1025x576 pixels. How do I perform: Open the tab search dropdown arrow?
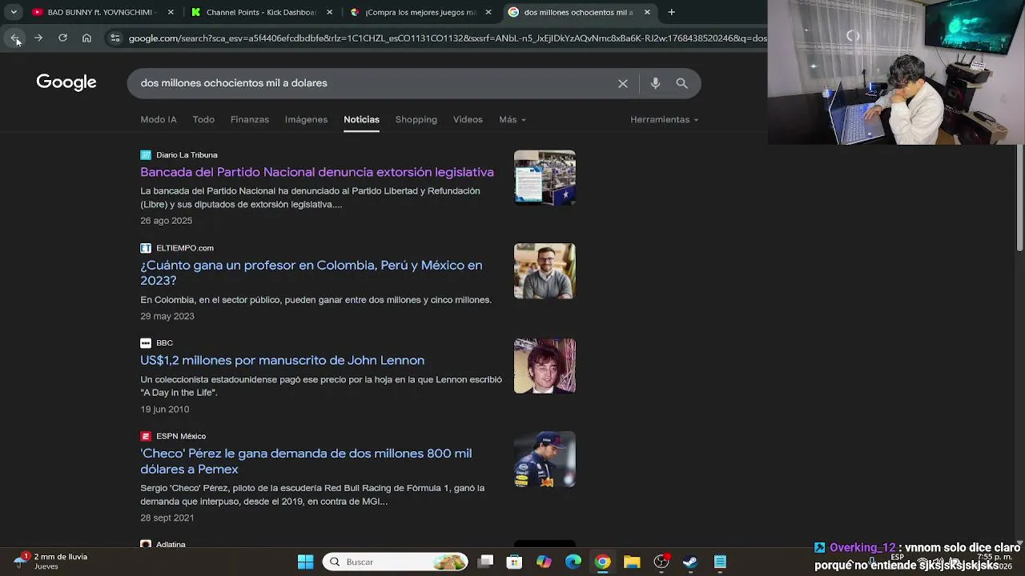[x=14, y=12]
